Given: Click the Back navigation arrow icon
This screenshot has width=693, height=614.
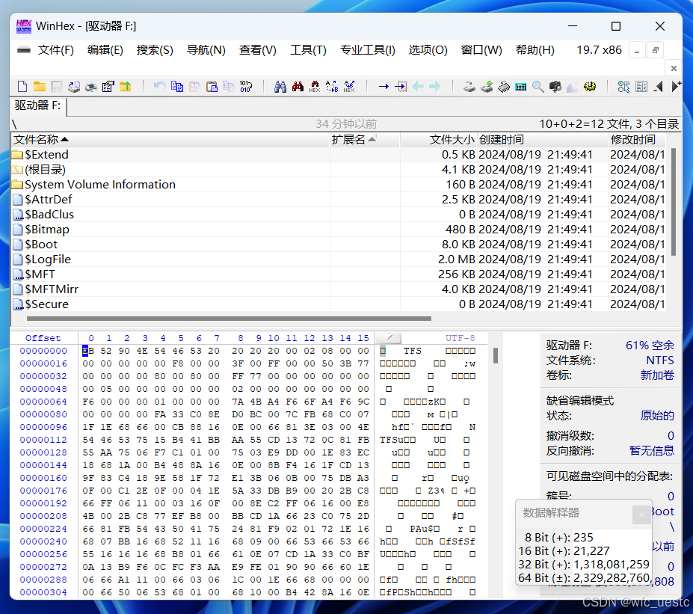Looking at the screenshot, I should tap(418, 87).
